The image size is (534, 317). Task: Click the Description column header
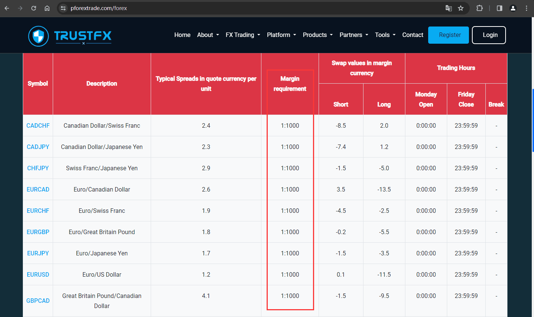coord(102,84)
